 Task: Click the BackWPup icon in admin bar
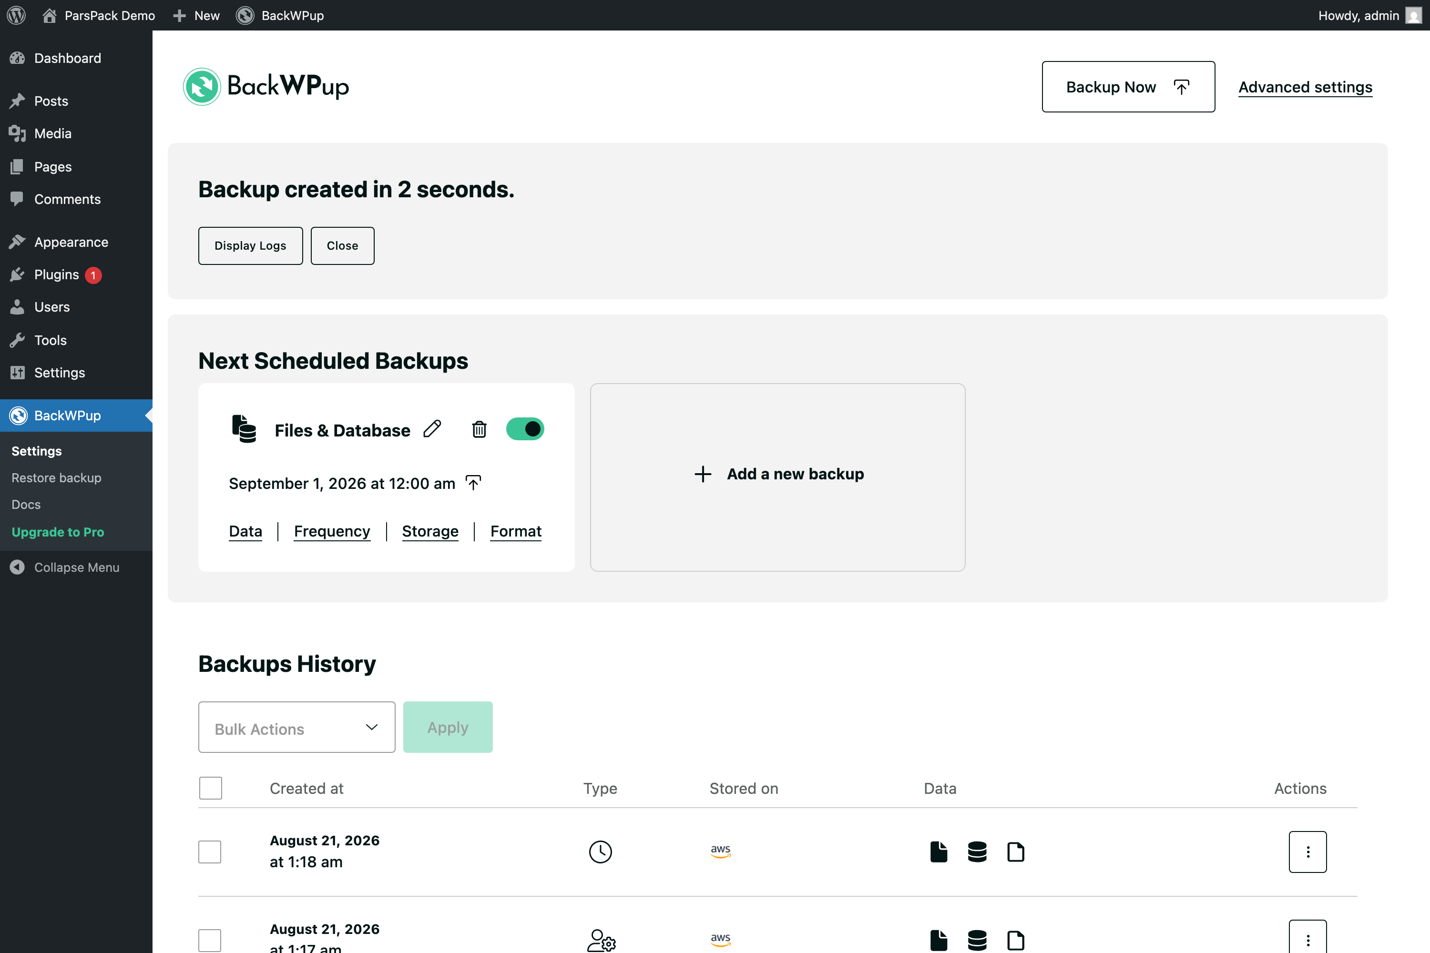(x=245, y=15)
